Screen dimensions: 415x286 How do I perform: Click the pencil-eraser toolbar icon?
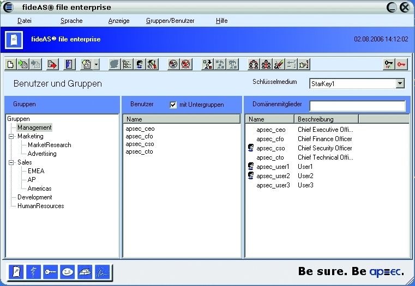[279, 64]
